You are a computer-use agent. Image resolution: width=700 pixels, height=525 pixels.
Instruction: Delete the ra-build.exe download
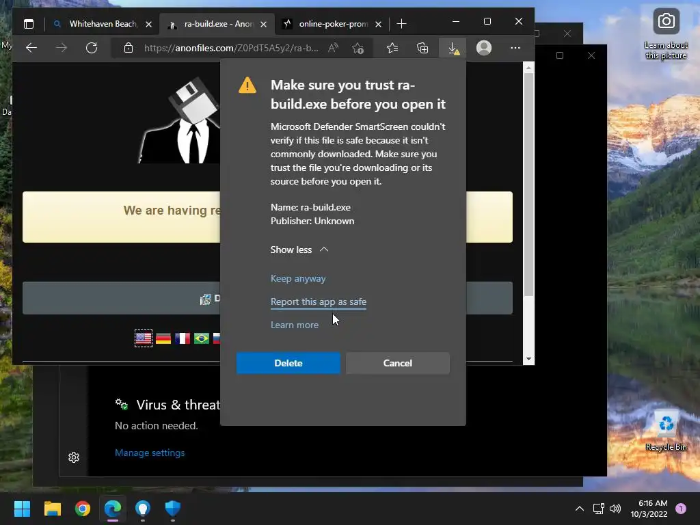(288, 363)
